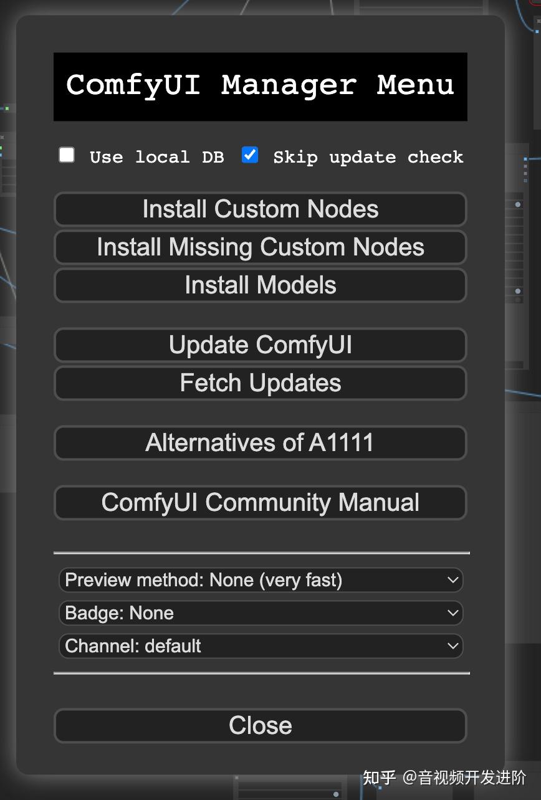Click Fetch Updates
This screenshot has width=541, height=800.
coord(260,383)
